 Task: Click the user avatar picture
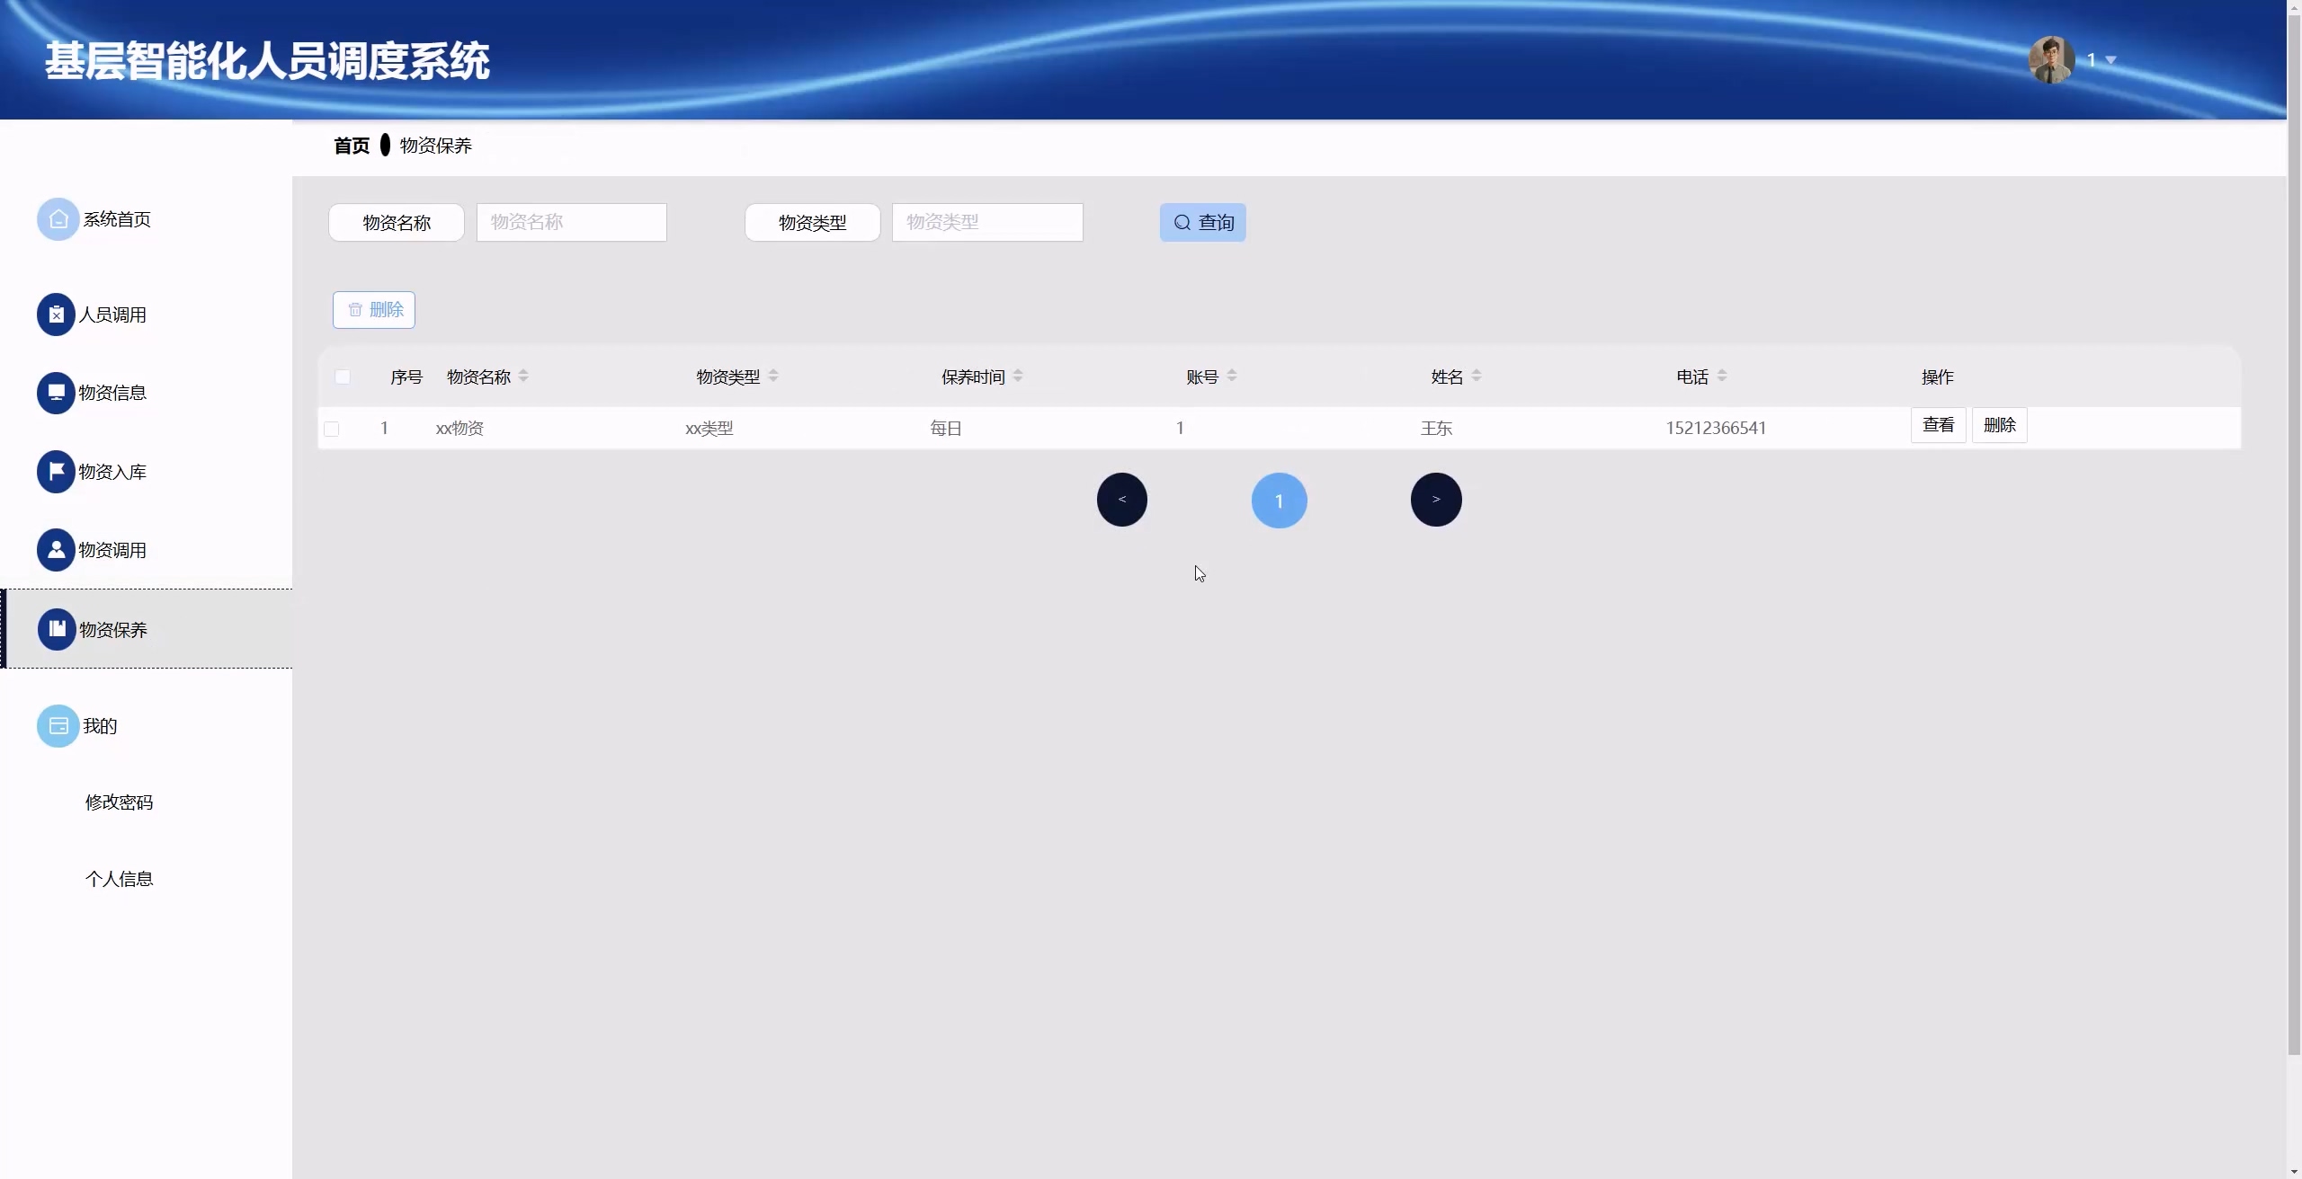[2051, 60]
